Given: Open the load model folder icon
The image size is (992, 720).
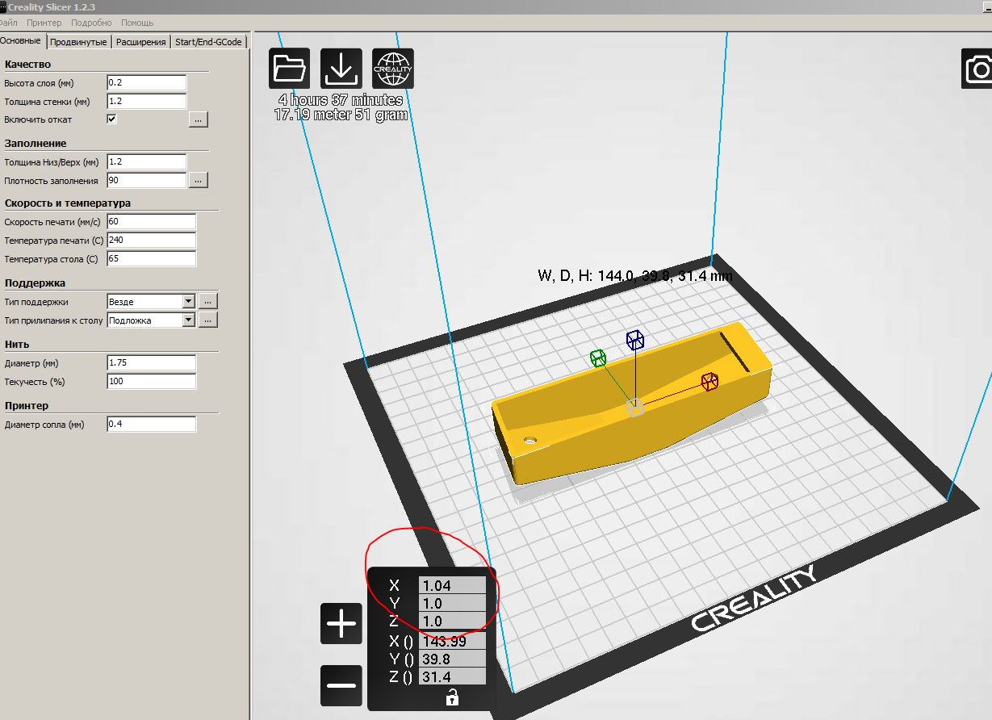Looking at the screenshot, I should [290, 69].
